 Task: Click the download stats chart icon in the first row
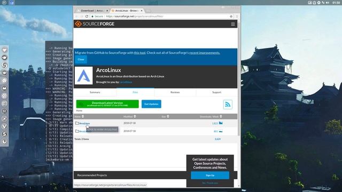pos(221,123)
